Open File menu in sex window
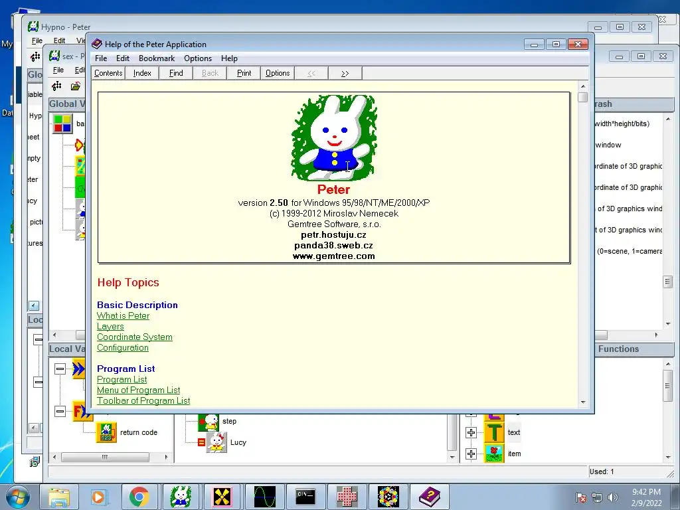 coord(58,70)
